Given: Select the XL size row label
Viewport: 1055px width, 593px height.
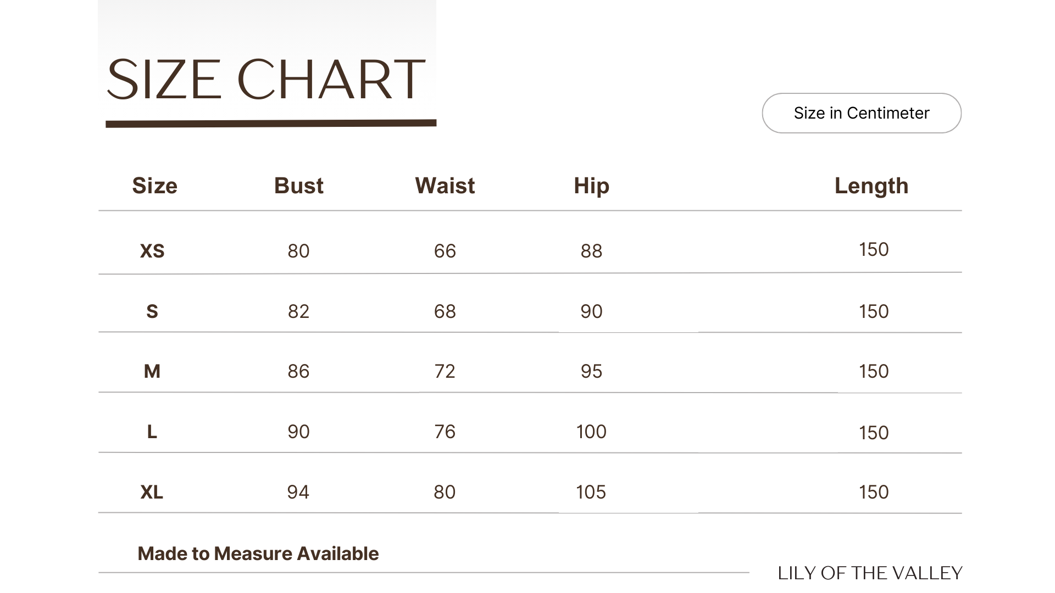Looking at the screenshot, I should pyautogui.click(x=152, y=492).
